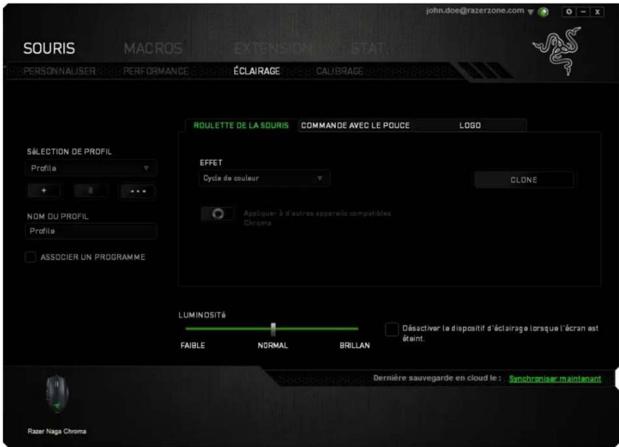Screen dimensions: 619x447
Task: Set brightness to Faible label
Action: 192,346
